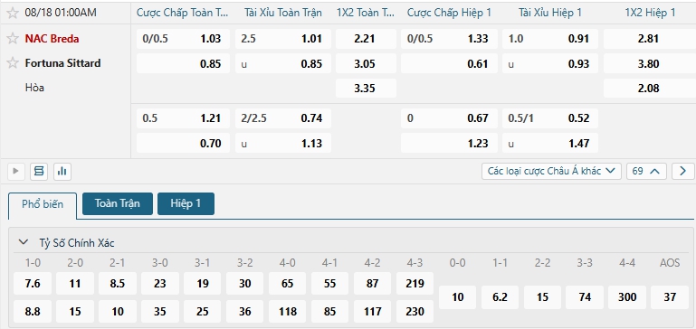Select 0-0 correct score odds 10
696x329 pixels.
(x=457, y=297)
